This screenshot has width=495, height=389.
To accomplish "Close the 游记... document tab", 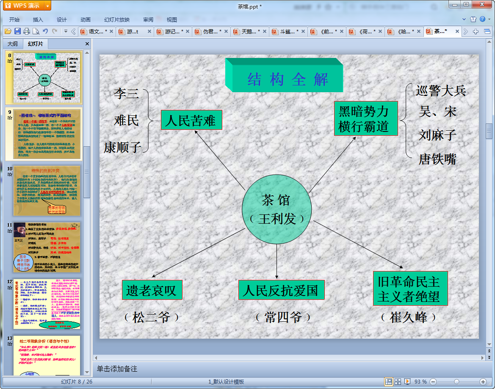I will click(x=188, y=32).
